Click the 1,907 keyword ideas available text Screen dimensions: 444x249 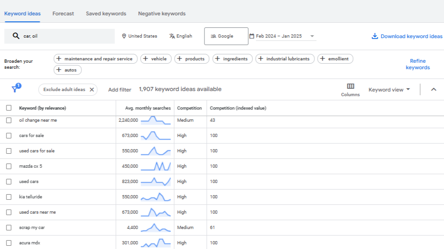click(x=180, y=89)
